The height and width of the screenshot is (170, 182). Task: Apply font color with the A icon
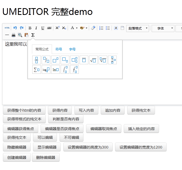click(x=72, y=28)
